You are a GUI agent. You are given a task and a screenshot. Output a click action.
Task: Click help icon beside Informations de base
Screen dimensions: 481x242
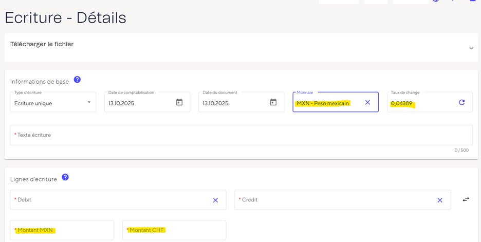(x=77, y=80)
